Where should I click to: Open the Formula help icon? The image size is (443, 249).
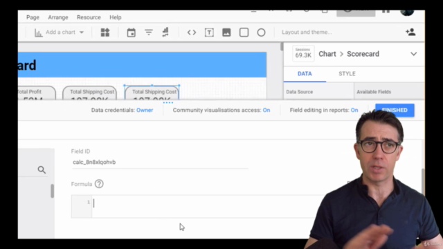99,184
